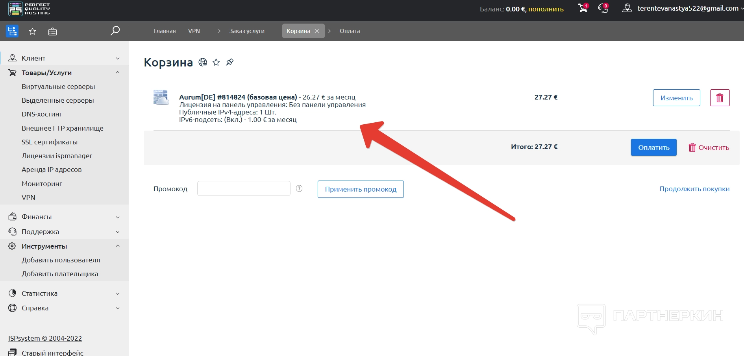Open Добавить плательщика in sidebar
744x356 pixels.
[x=60, y=274]
